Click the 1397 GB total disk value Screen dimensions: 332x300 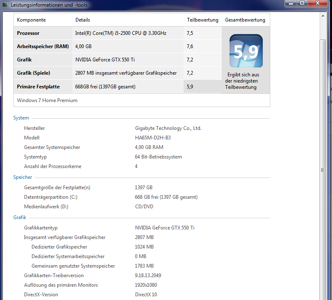143,188
